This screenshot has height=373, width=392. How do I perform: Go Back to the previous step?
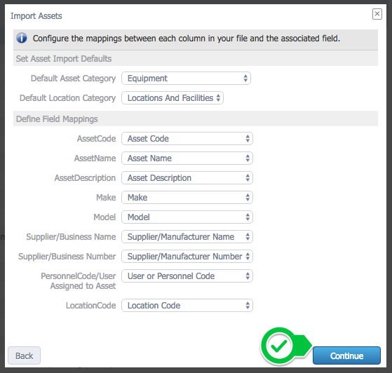(x=24, y=355)
